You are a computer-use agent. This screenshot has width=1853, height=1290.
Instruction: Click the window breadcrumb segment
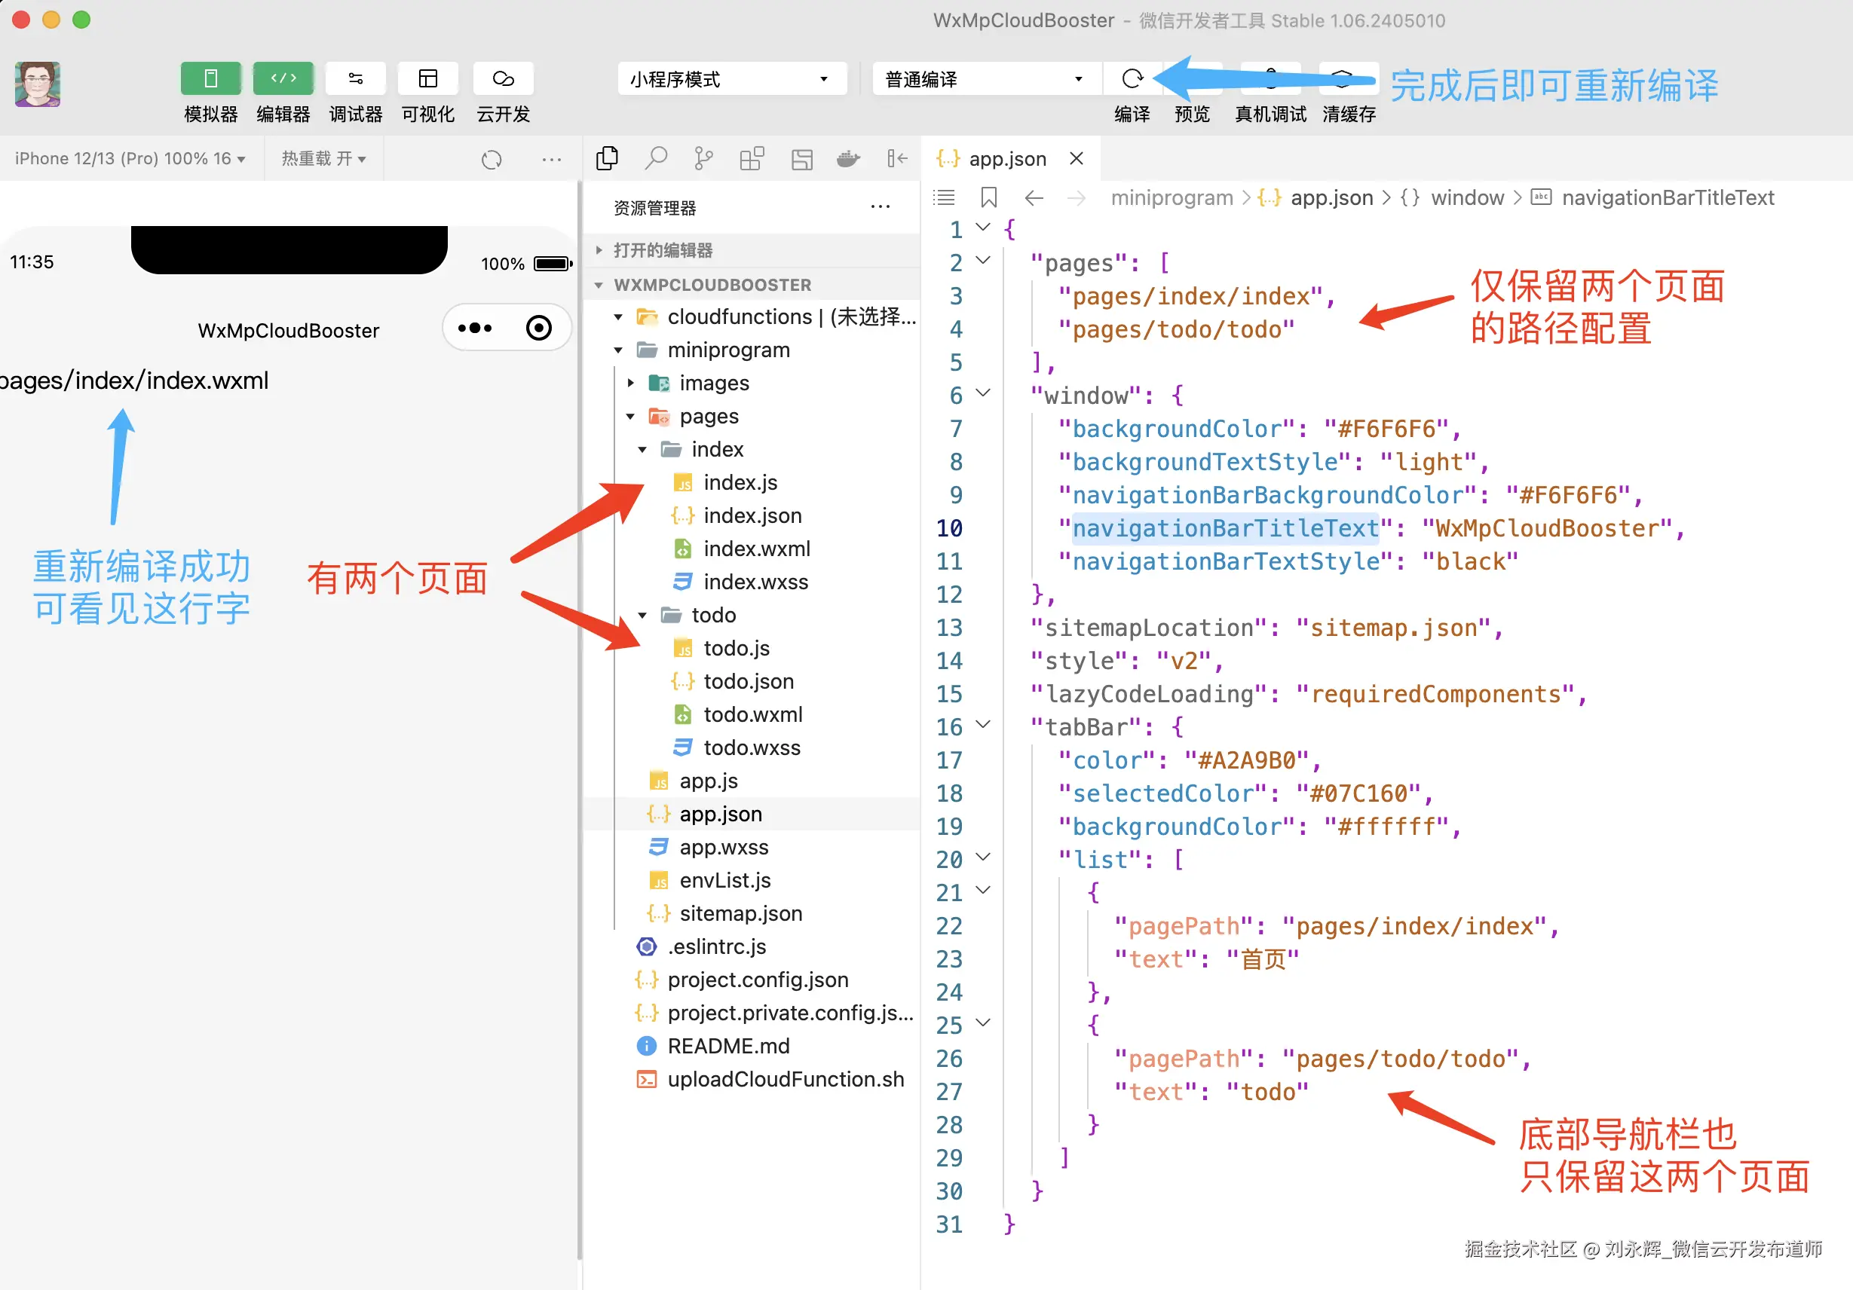tap(1466, 197)
